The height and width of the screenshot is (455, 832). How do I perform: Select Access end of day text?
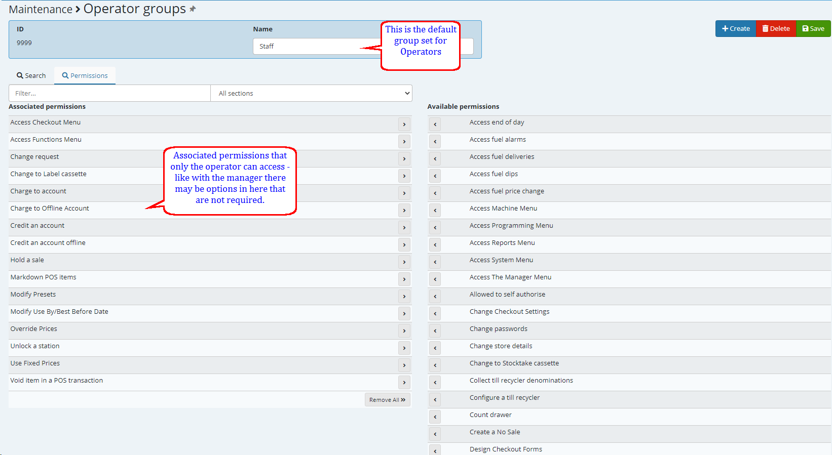coord(497,122)
